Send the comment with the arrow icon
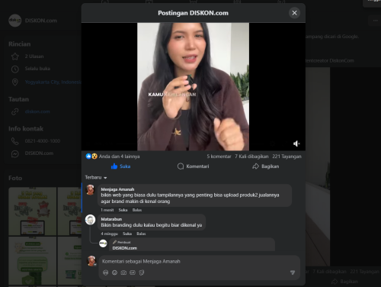Screen dimensions: 381x287 pyautogui.click(x=293, y=272)
